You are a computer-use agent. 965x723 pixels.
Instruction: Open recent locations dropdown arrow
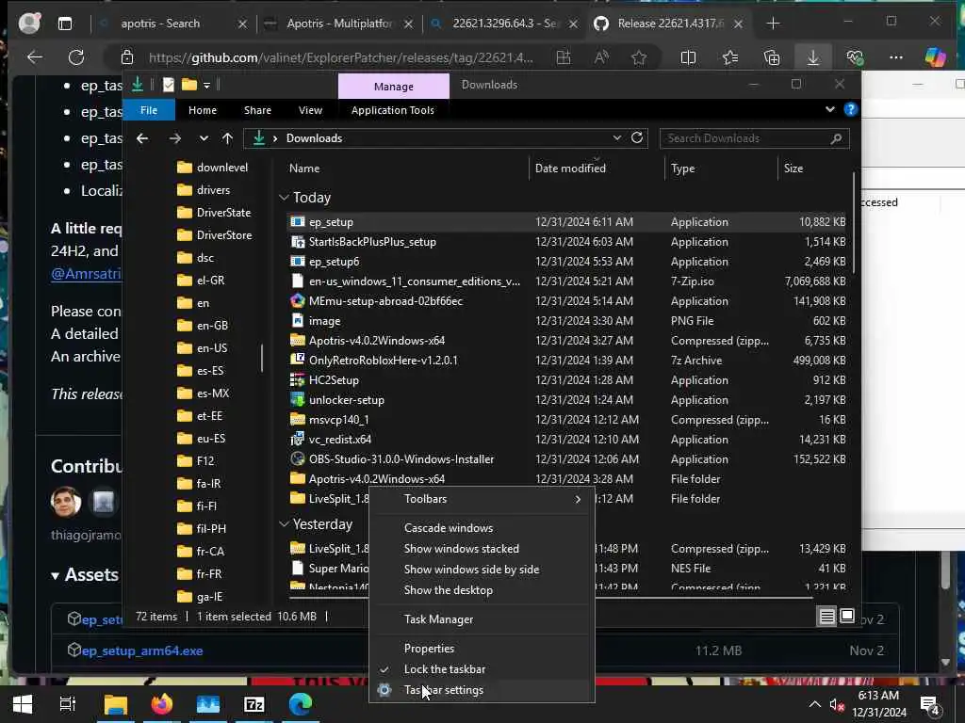point(204,138)
